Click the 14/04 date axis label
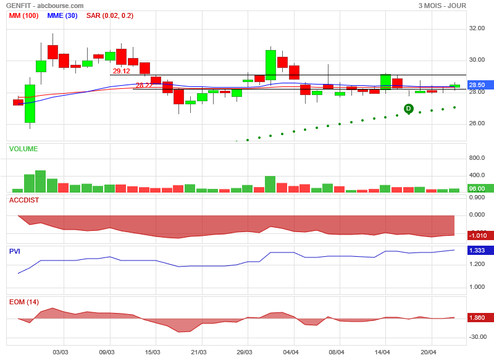This screenshot has height=358, width=494. click(382, 352)
